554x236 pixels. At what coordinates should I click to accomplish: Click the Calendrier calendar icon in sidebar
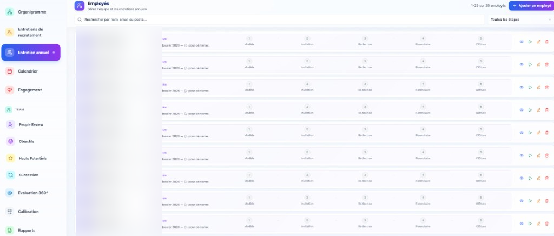[10, 71]
